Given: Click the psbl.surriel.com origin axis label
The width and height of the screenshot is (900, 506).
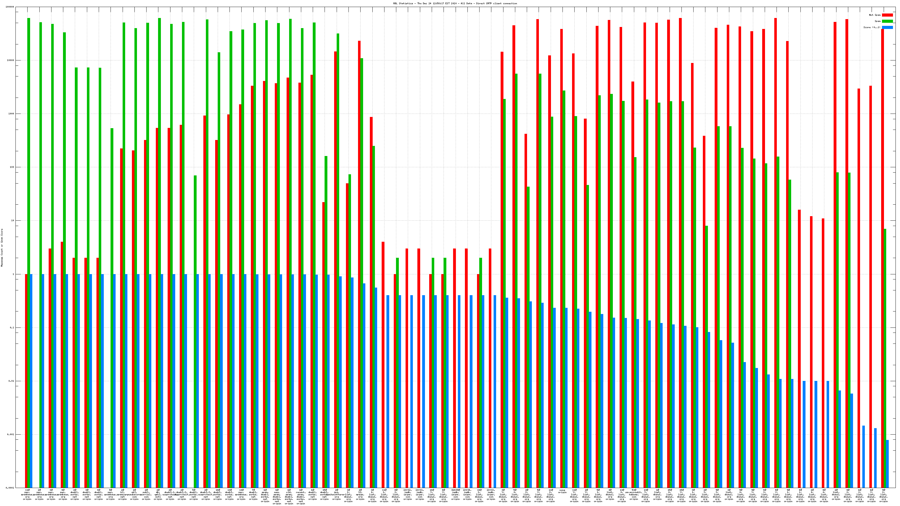Looking at the screenshot, I should pyautogui.click(x=146, y=494).
